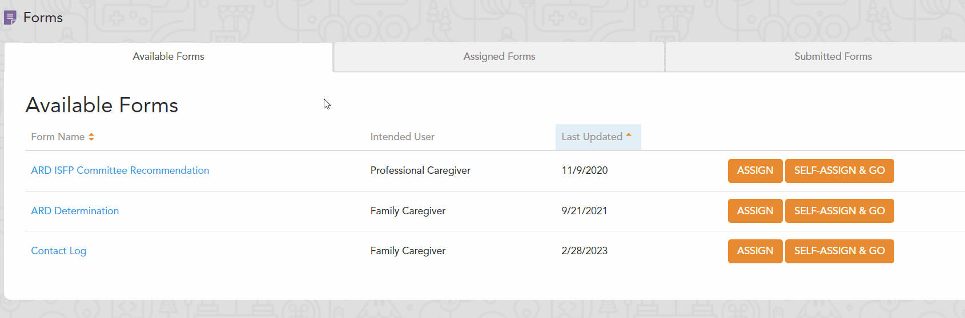
Task: Assign the Contact Log form
Action: point(755,251)
